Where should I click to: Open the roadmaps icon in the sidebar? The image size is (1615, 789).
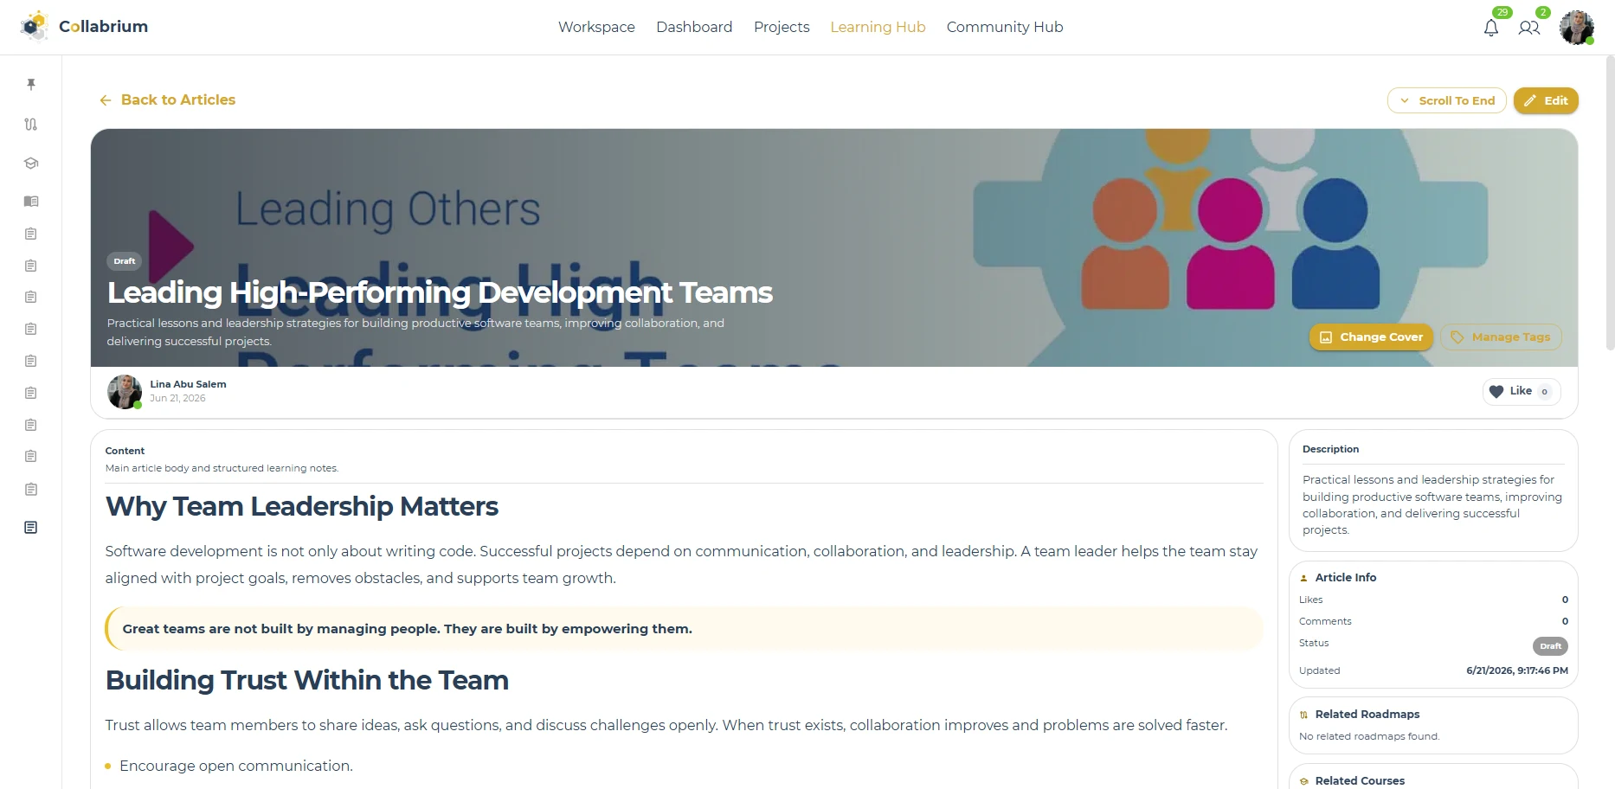coord(31,124)
